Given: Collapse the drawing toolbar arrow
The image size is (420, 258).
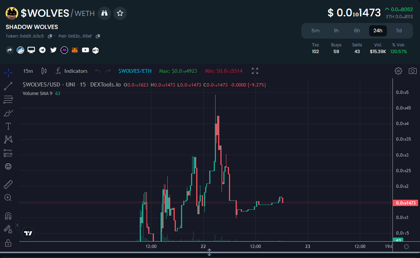Looking at the screenshot, I should pos(17,225).
